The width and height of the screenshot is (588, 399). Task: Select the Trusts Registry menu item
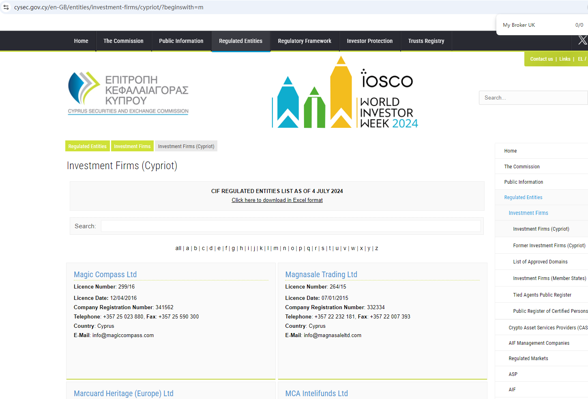tap(426, 41)
